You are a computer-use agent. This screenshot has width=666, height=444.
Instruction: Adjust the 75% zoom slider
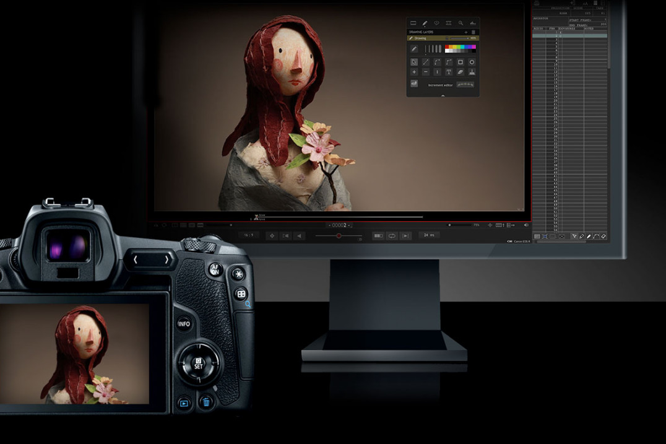pos(460,225)
